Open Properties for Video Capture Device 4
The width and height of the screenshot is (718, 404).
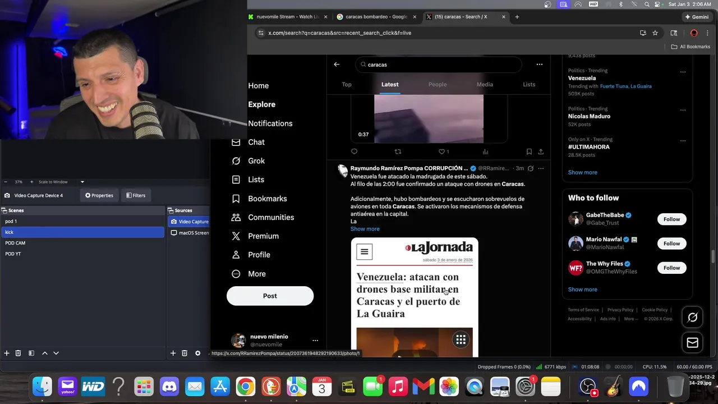tap(99, 195)
